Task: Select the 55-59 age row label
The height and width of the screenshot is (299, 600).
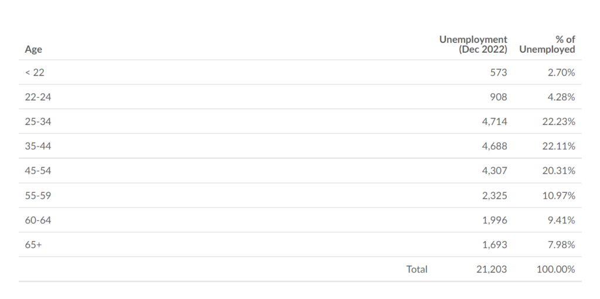Action: coord(38,195)
